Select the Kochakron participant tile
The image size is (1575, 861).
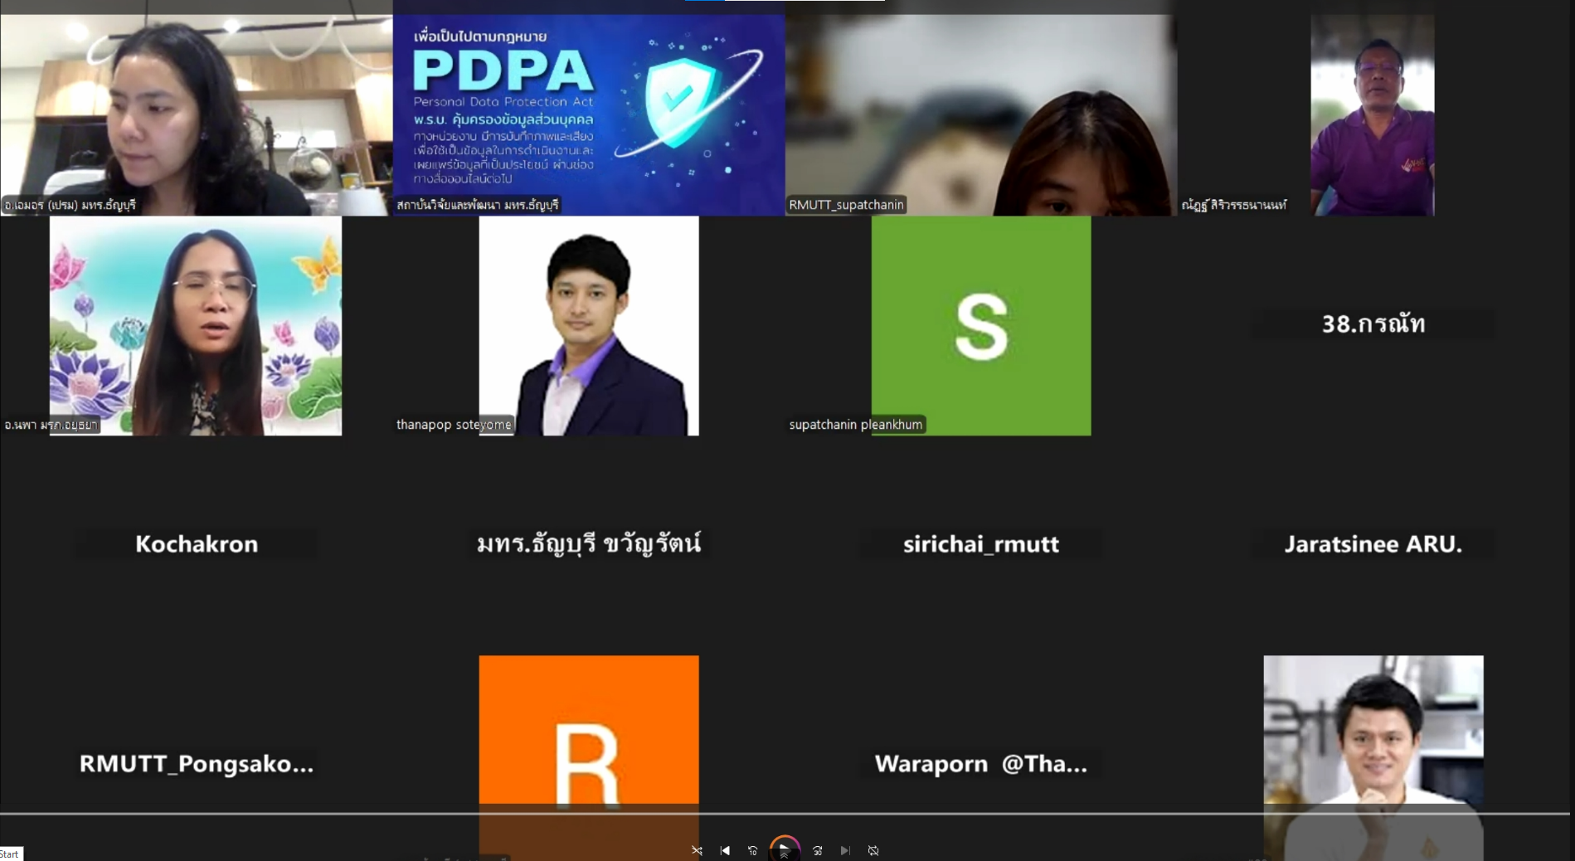(x=197, y=544)
